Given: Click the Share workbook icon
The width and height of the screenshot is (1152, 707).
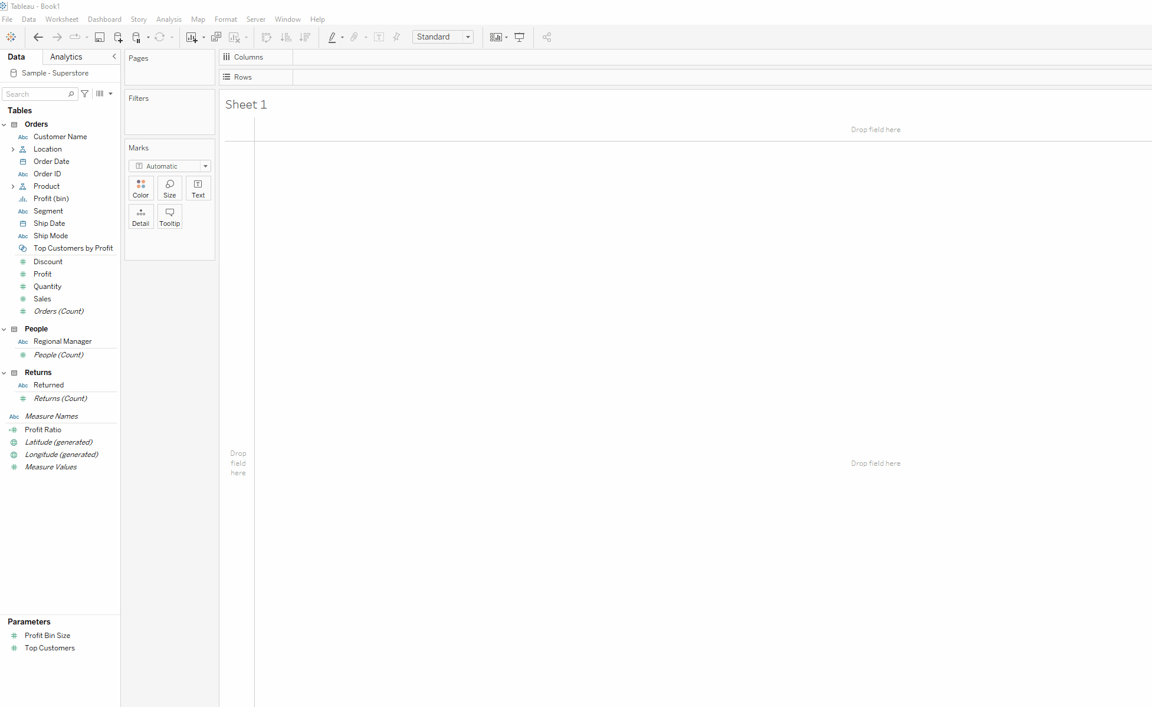Looking at the screenshot, I should (547, 37).
